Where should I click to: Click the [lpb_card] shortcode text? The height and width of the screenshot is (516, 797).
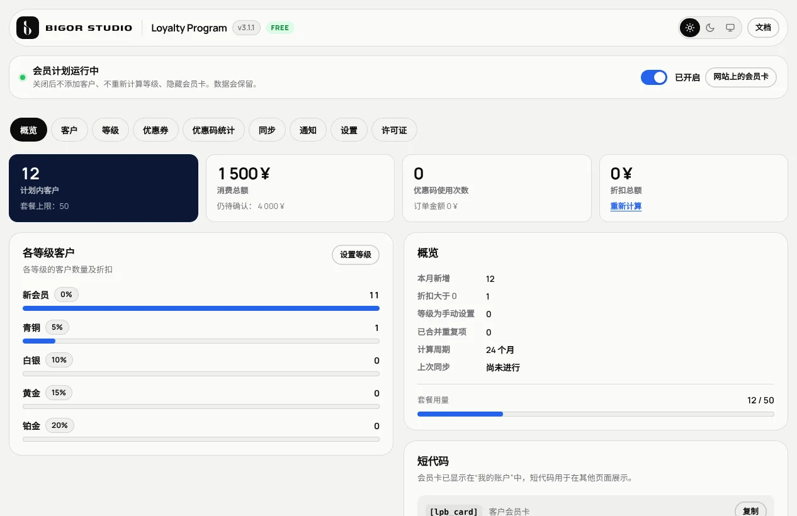click(x=453, y=512)
